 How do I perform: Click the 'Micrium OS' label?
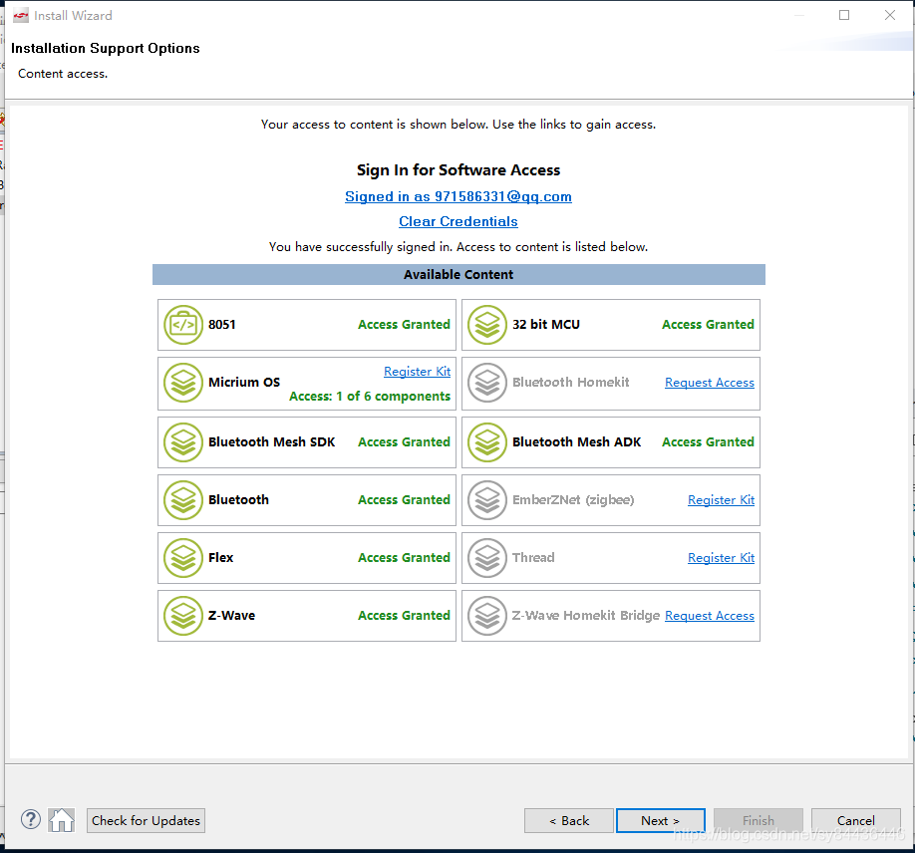click(x=244, y=383)
